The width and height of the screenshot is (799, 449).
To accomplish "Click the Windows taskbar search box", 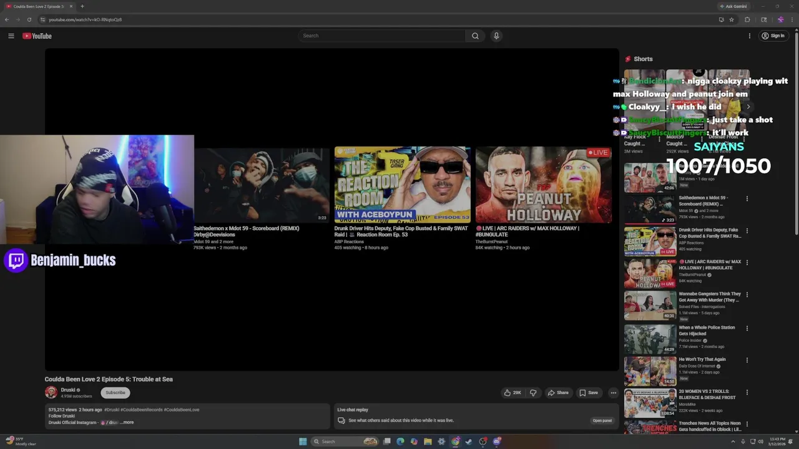I will tap(345, 442).
